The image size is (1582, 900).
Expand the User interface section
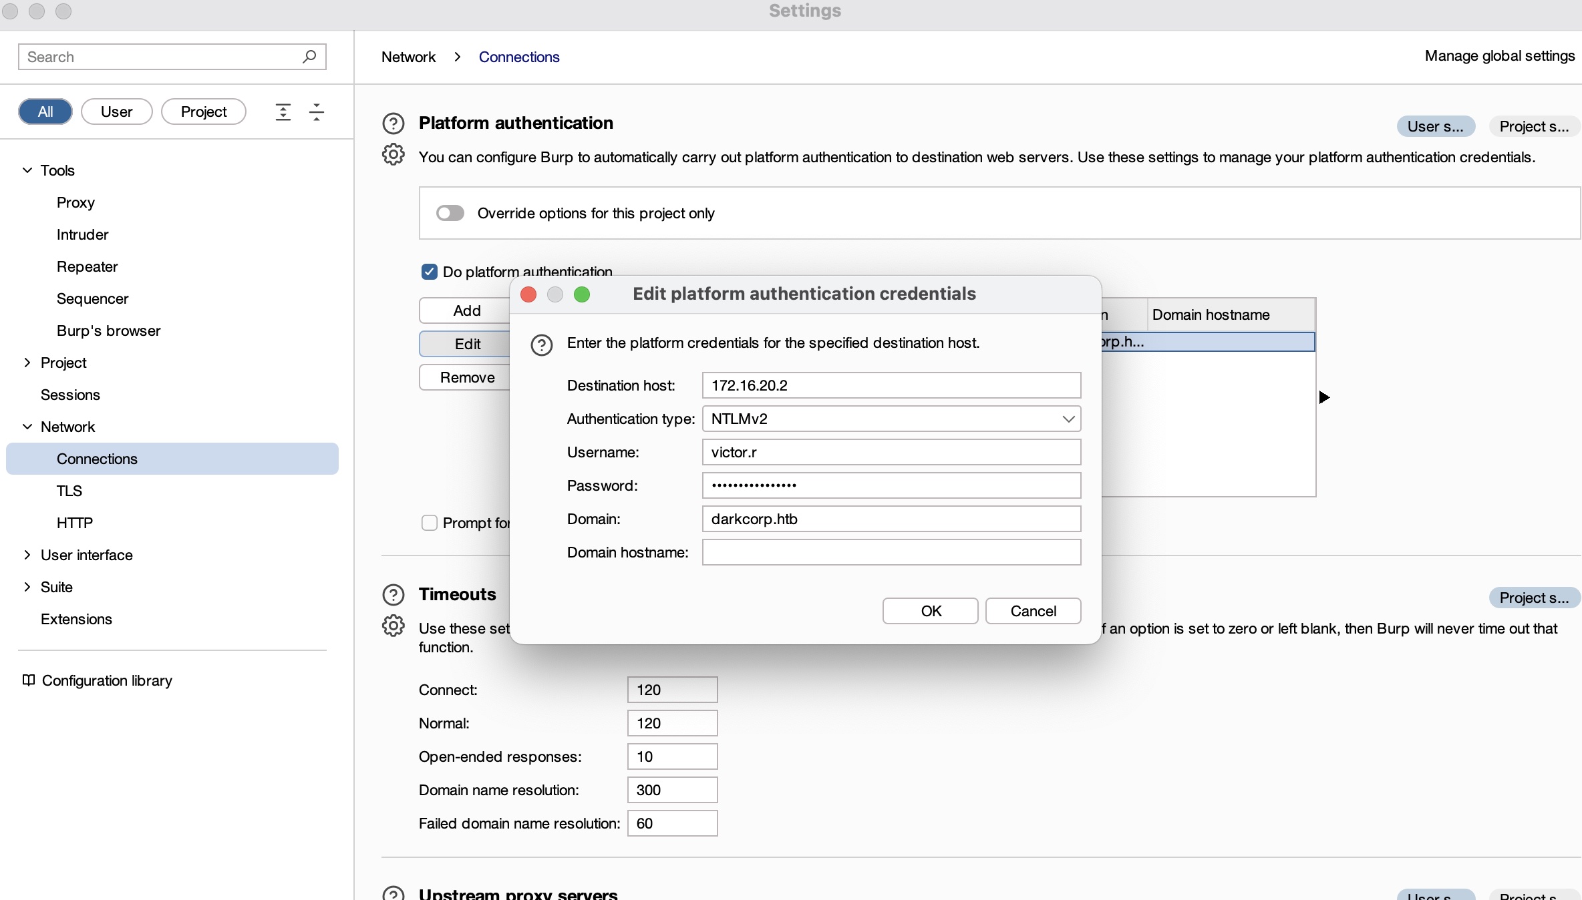27,555
